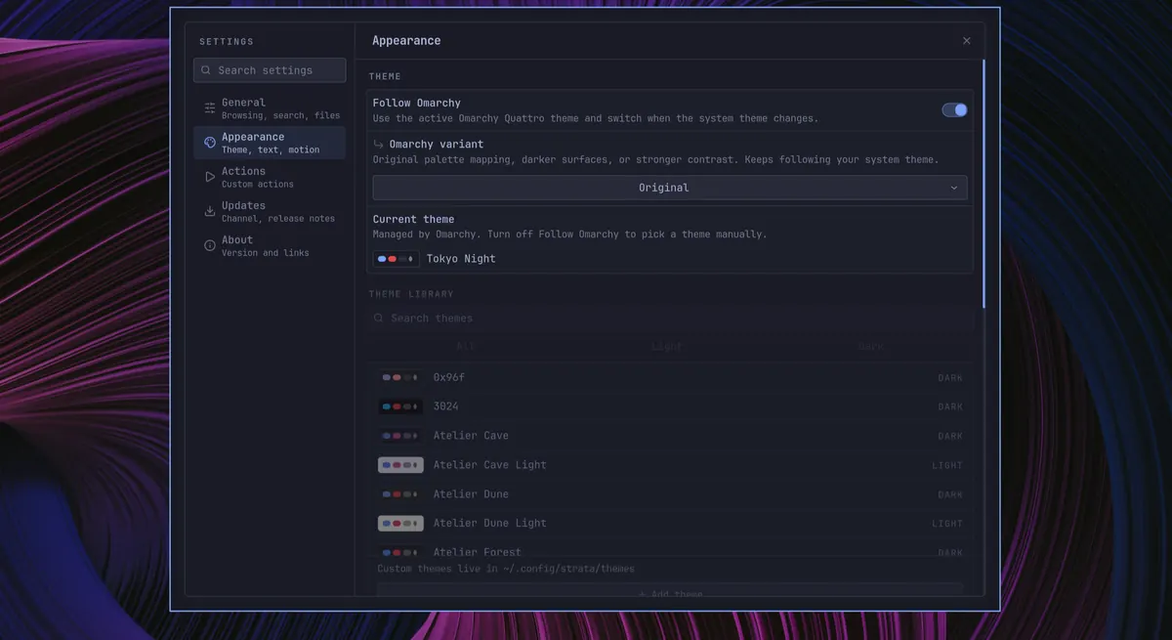The height and width of the screenshot is (640, 1172).
Task: Close the settings dialog with the X
Action: (x=967, y=41)
